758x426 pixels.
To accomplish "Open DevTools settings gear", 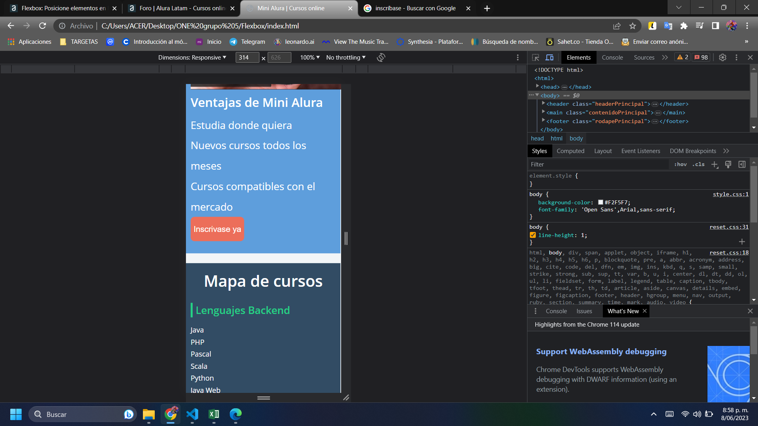I will pyautogui.click(x=722, y=58).
